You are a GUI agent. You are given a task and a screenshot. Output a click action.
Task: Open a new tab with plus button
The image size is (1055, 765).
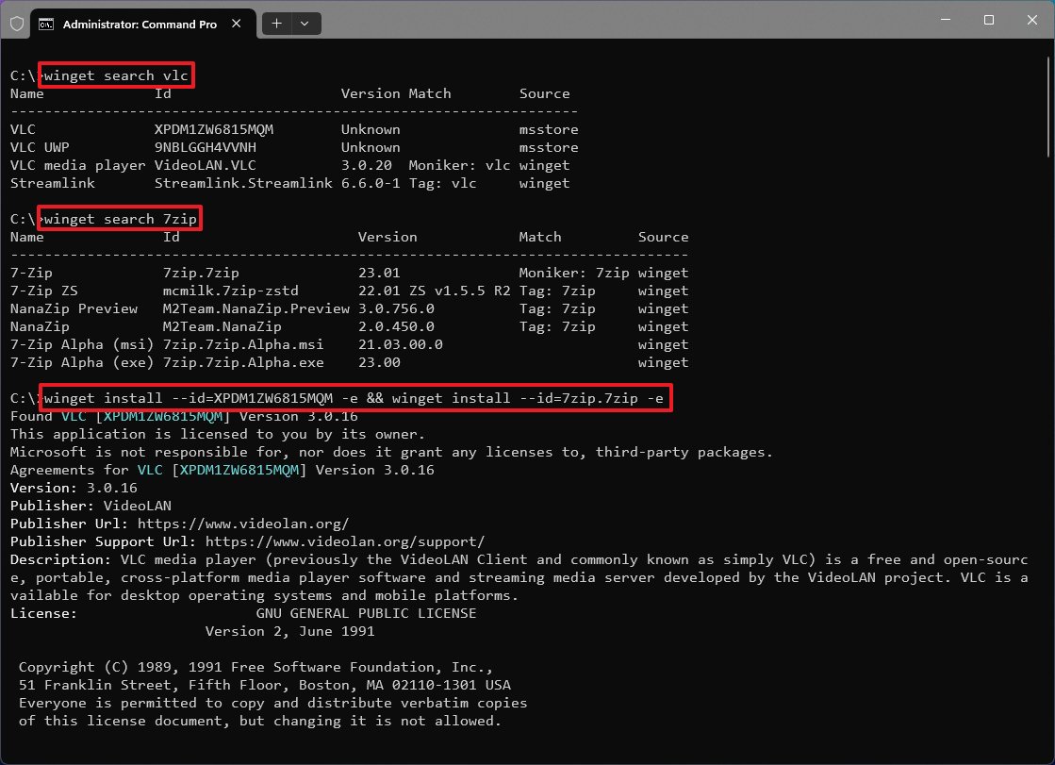click(x=276, y=24)
